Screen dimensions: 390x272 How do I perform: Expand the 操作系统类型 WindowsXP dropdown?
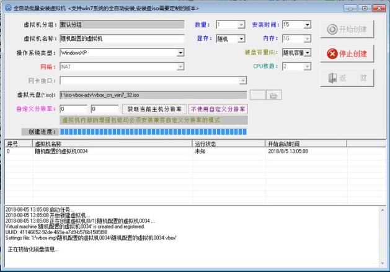(180, 53)
